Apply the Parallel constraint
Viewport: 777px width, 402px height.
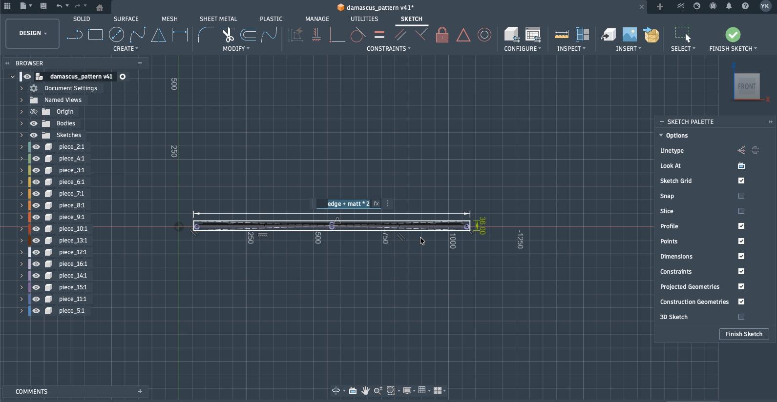[400, 35]
